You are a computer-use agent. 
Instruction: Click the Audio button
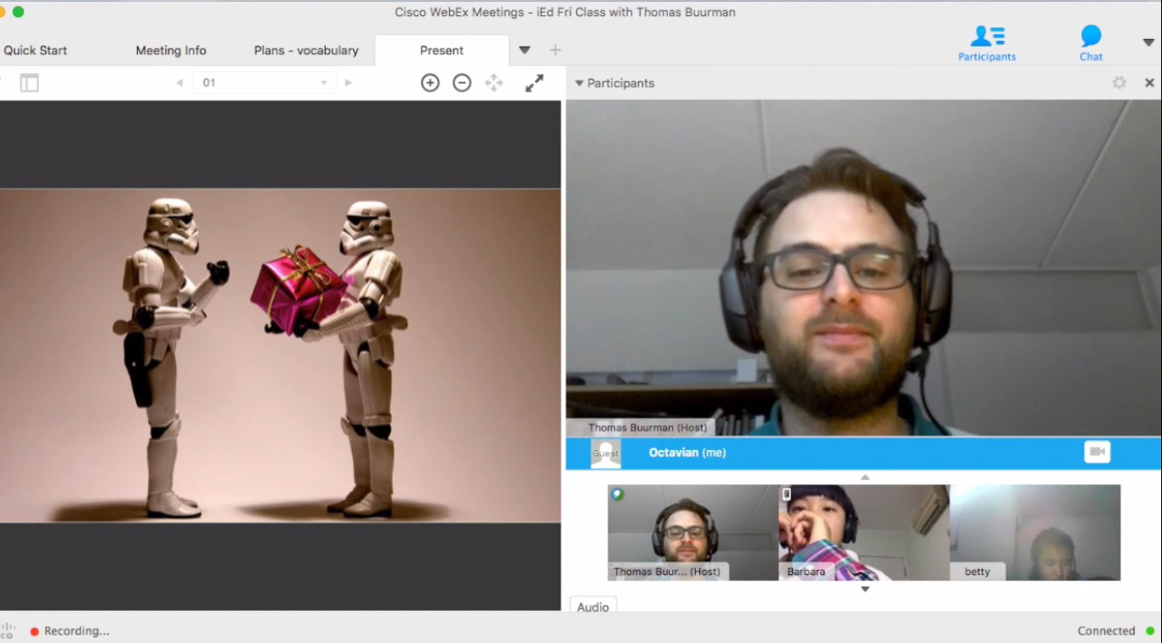(x=593, y=606)
